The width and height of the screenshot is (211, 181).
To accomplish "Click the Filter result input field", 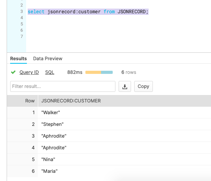I will coord(63,86).
